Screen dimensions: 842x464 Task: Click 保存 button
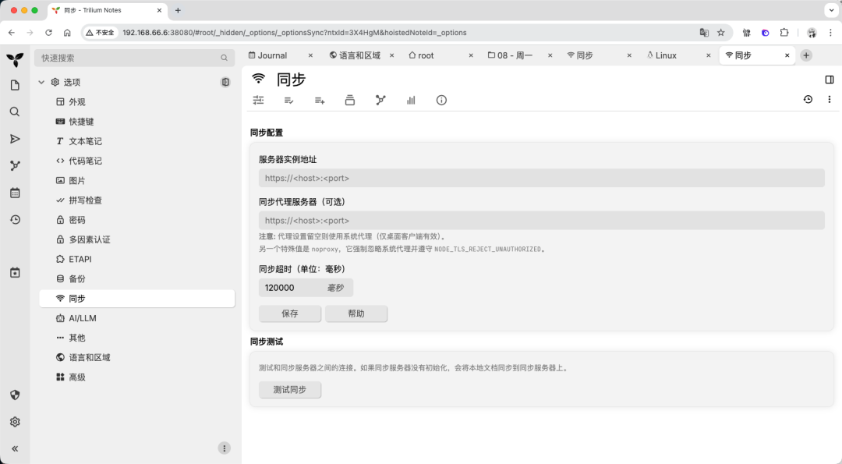[290, 313]
